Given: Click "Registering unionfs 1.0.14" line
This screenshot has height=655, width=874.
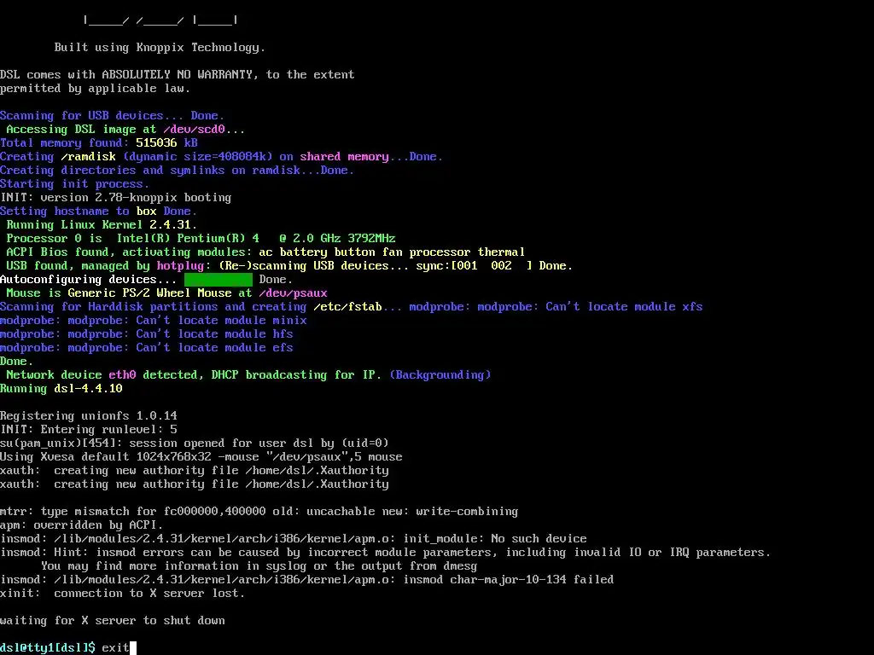Looking at the screenshot, I should coord(88,415).
